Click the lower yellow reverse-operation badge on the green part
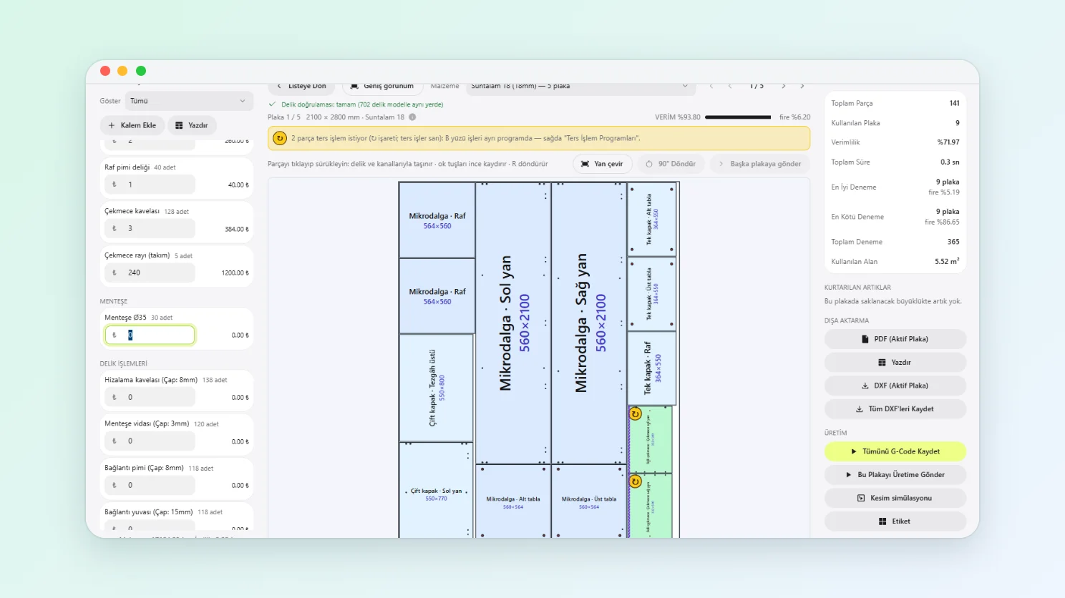This screenshot has width=1065, height=598. click(635, 481)
